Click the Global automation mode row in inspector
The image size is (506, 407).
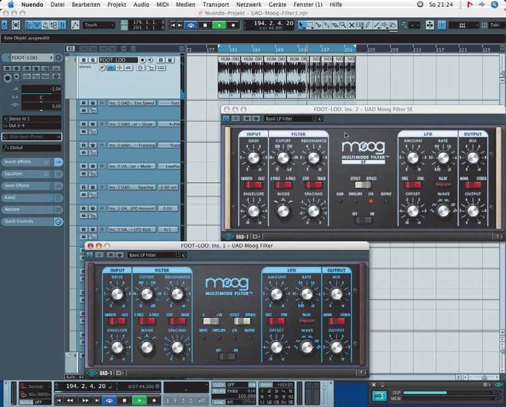click(32, 148)
